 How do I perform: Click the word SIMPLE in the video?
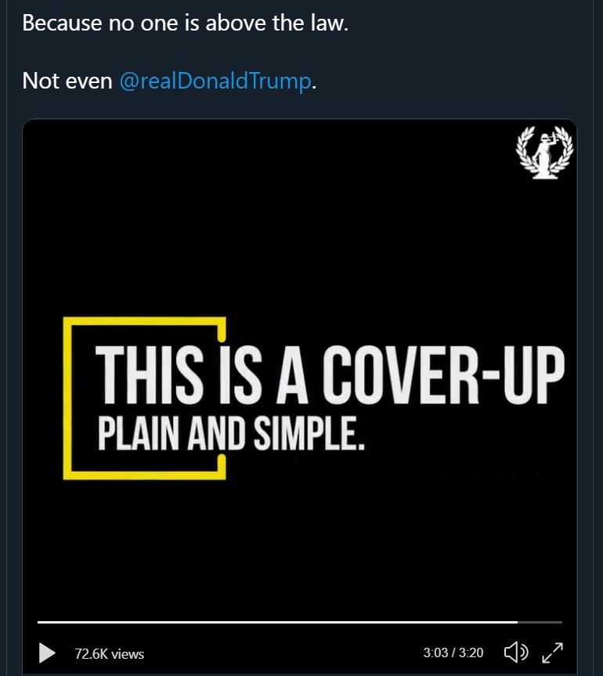(x=309, y=433)
